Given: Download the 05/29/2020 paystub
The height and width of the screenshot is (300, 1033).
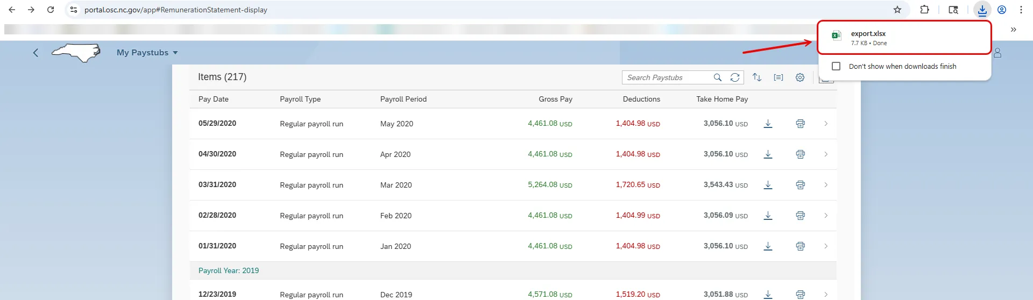Looking at the screenshot, I should pos(768,124).
